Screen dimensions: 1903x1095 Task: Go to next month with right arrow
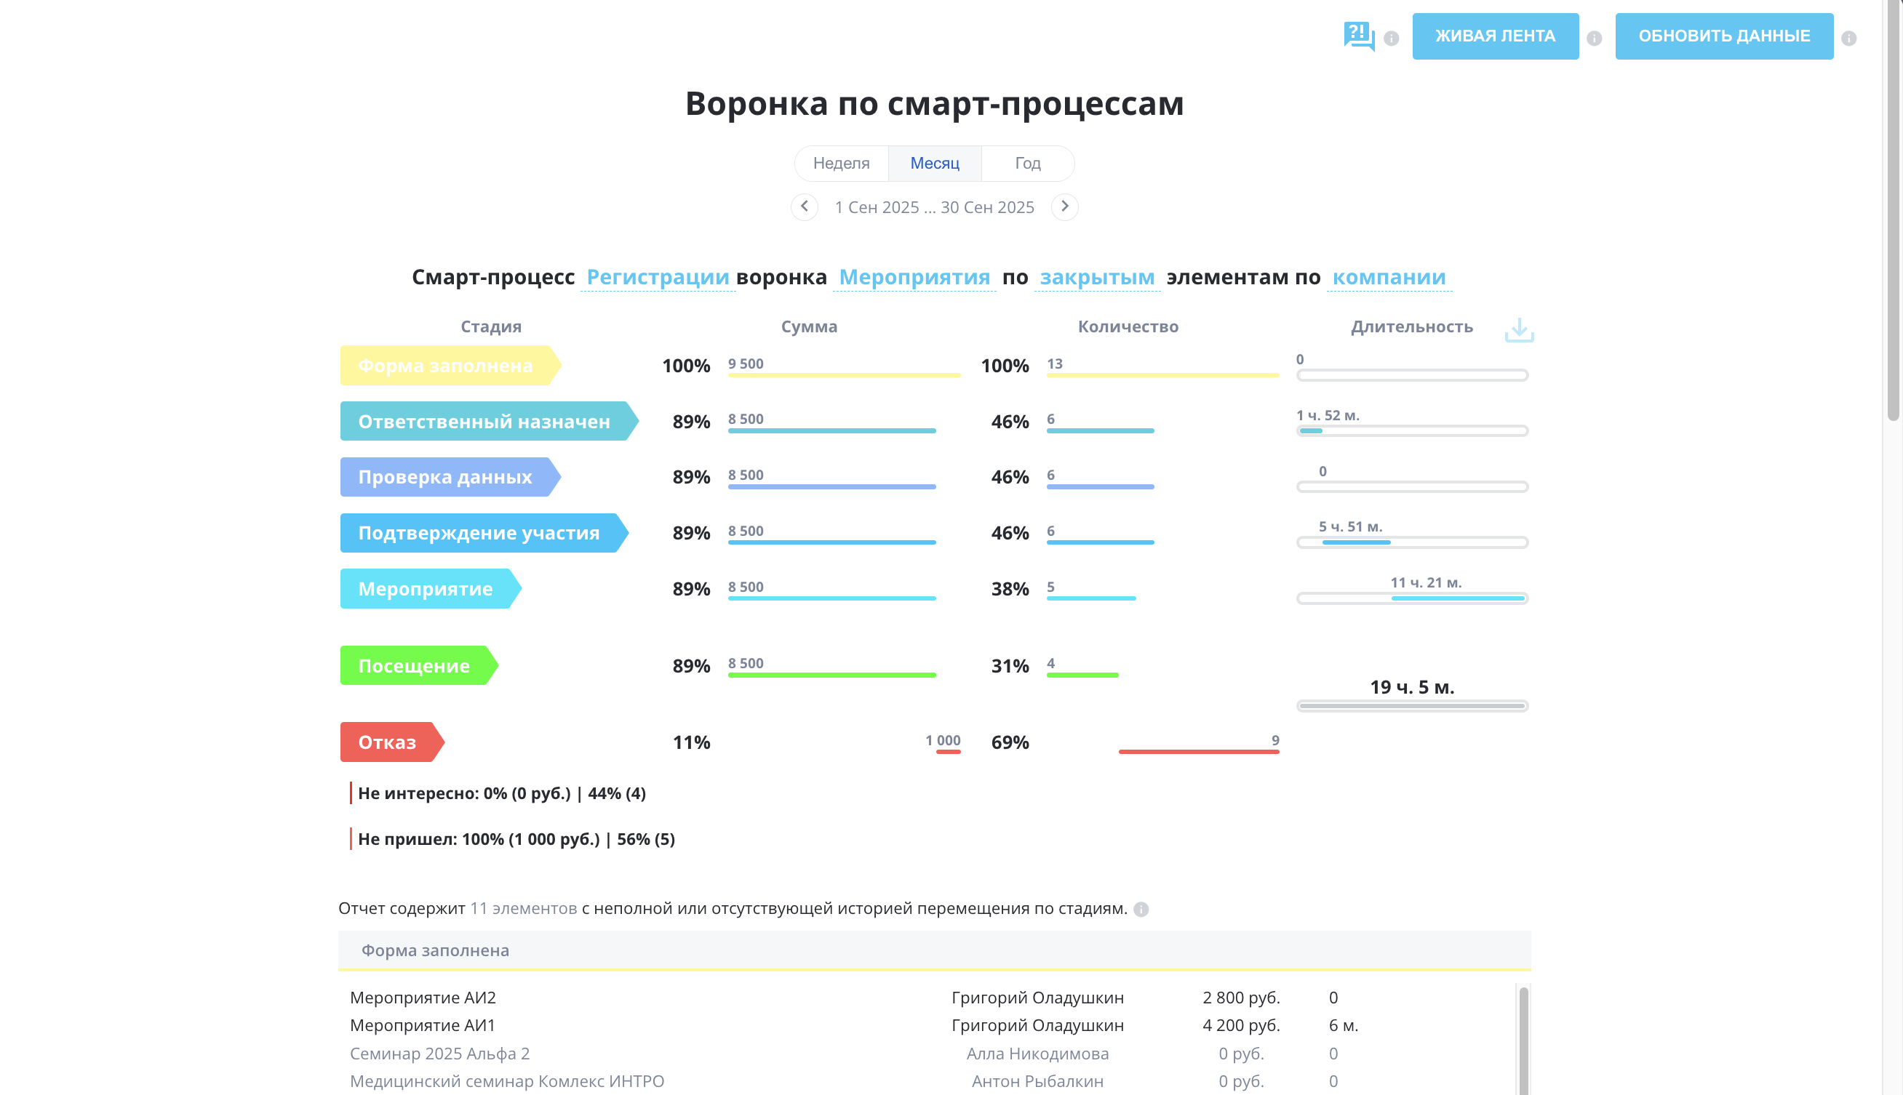(1064, 206)
